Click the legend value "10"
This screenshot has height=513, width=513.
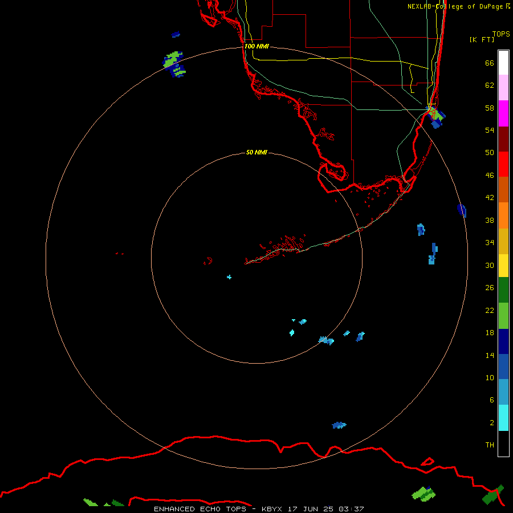point(490,377)
